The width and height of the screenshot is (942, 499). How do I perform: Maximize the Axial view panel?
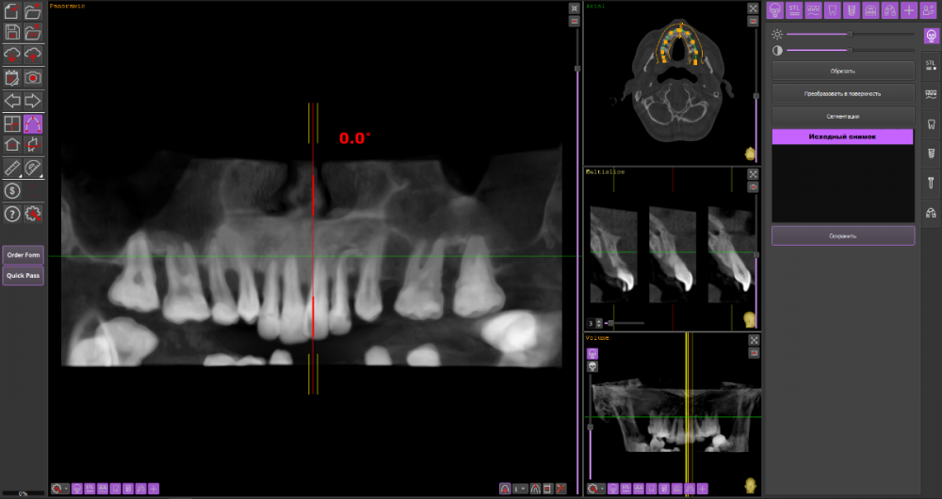click(754, 8)
